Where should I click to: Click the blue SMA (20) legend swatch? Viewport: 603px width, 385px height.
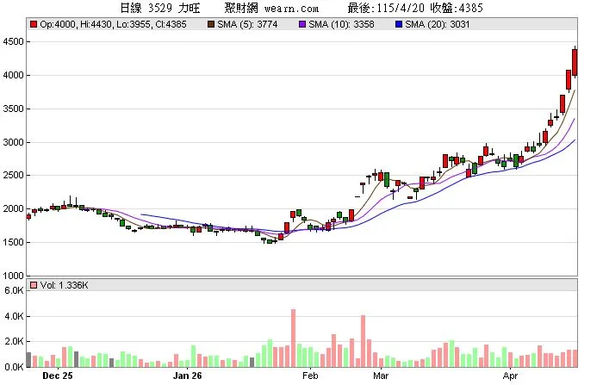pyautogui.click(x=399, y=24)
